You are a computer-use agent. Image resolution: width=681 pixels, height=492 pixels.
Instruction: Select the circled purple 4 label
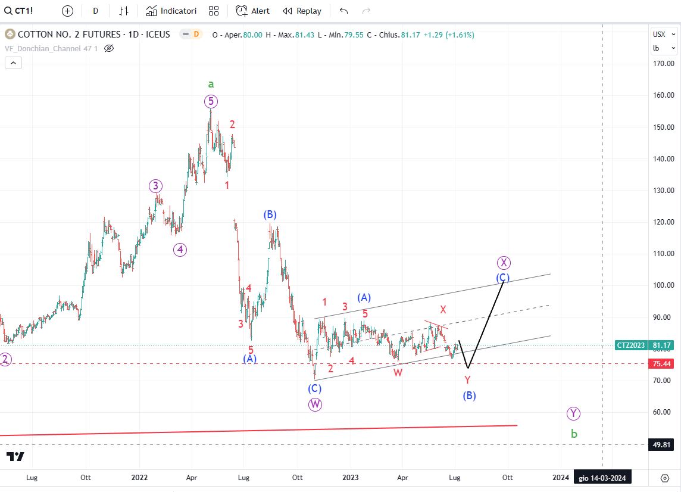point(180,250)
